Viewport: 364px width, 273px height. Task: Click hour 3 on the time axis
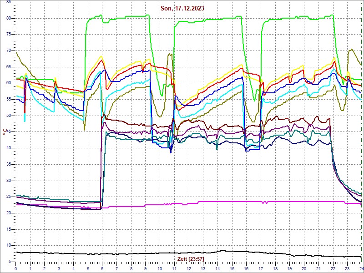click(59, 268)
